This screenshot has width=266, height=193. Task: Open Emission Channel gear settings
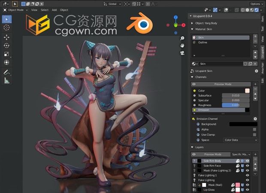tap(255, 119)
